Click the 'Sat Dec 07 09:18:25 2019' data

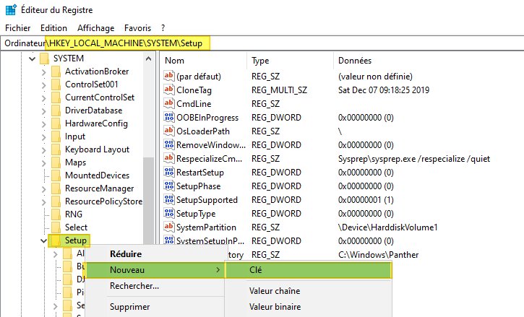coord(384,90)
